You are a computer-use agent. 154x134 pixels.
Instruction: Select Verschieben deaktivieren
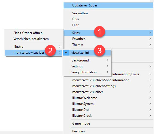click(34, 39)
